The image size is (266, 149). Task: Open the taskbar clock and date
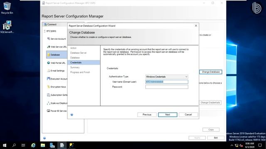(x=250, y=145)
